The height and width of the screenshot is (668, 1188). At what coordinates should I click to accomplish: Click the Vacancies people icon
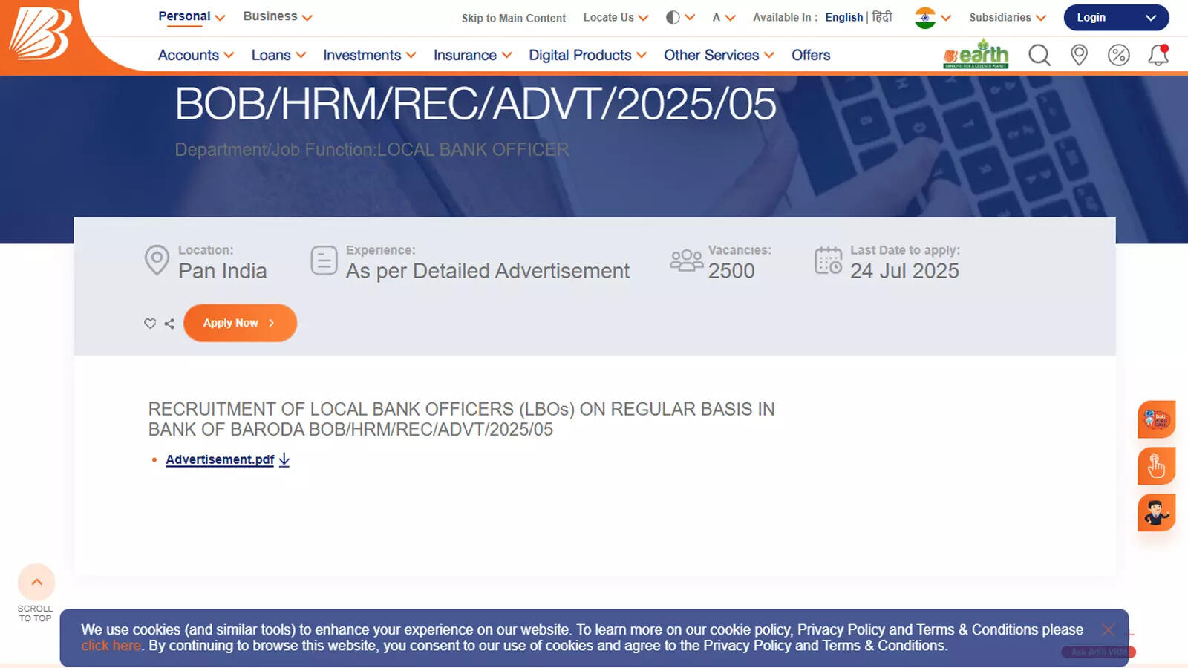point(686,261)
